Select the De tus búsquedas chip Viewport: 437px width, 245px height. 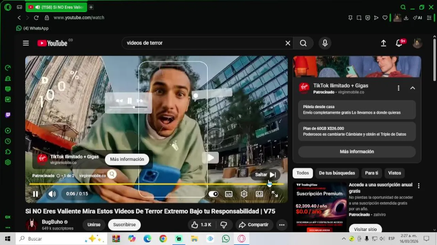337,173
